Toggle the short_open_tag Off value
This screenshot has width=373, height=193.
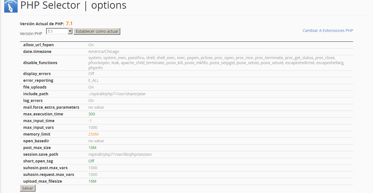click(x=91, y=161)
